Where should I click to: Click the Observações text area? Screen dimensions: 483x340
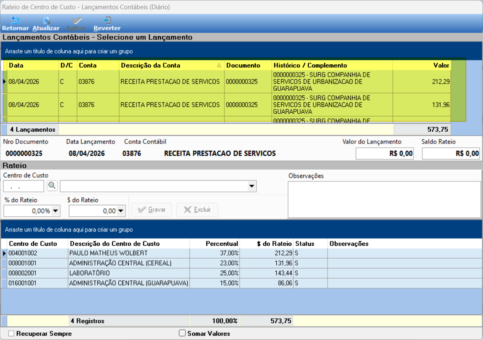click(384, 199)
